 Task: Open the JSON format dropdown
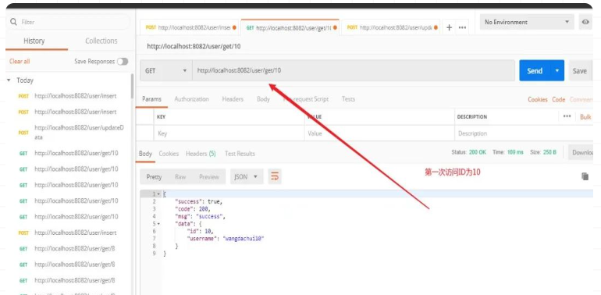(247, 176)
